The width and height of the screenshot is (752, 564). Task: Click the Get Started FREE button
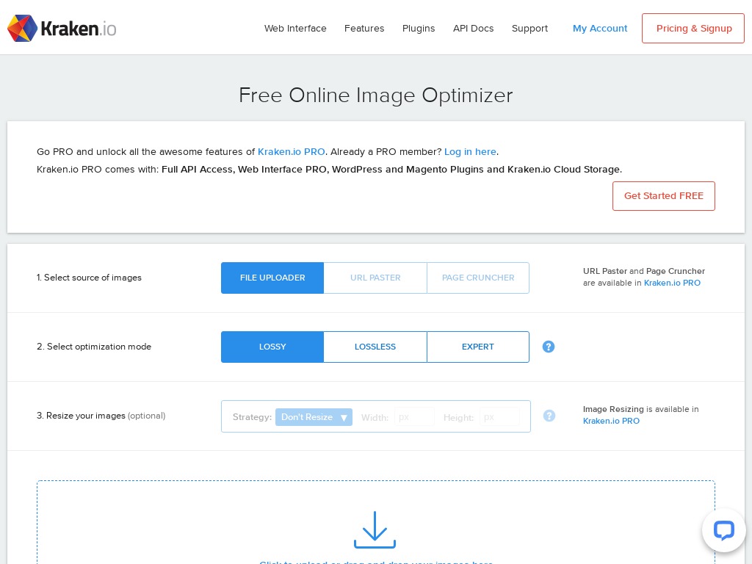click(664, 195)
